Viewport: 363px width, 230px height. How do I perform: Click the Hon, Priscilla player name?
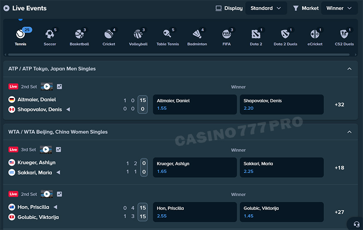click(x=33, y=207)
